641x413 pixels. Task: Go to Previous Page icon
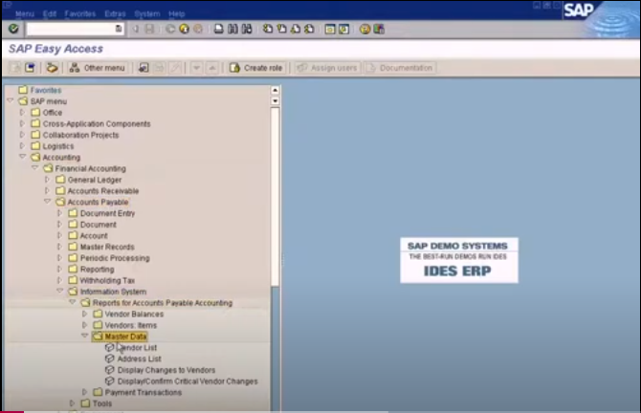point(281,29)
